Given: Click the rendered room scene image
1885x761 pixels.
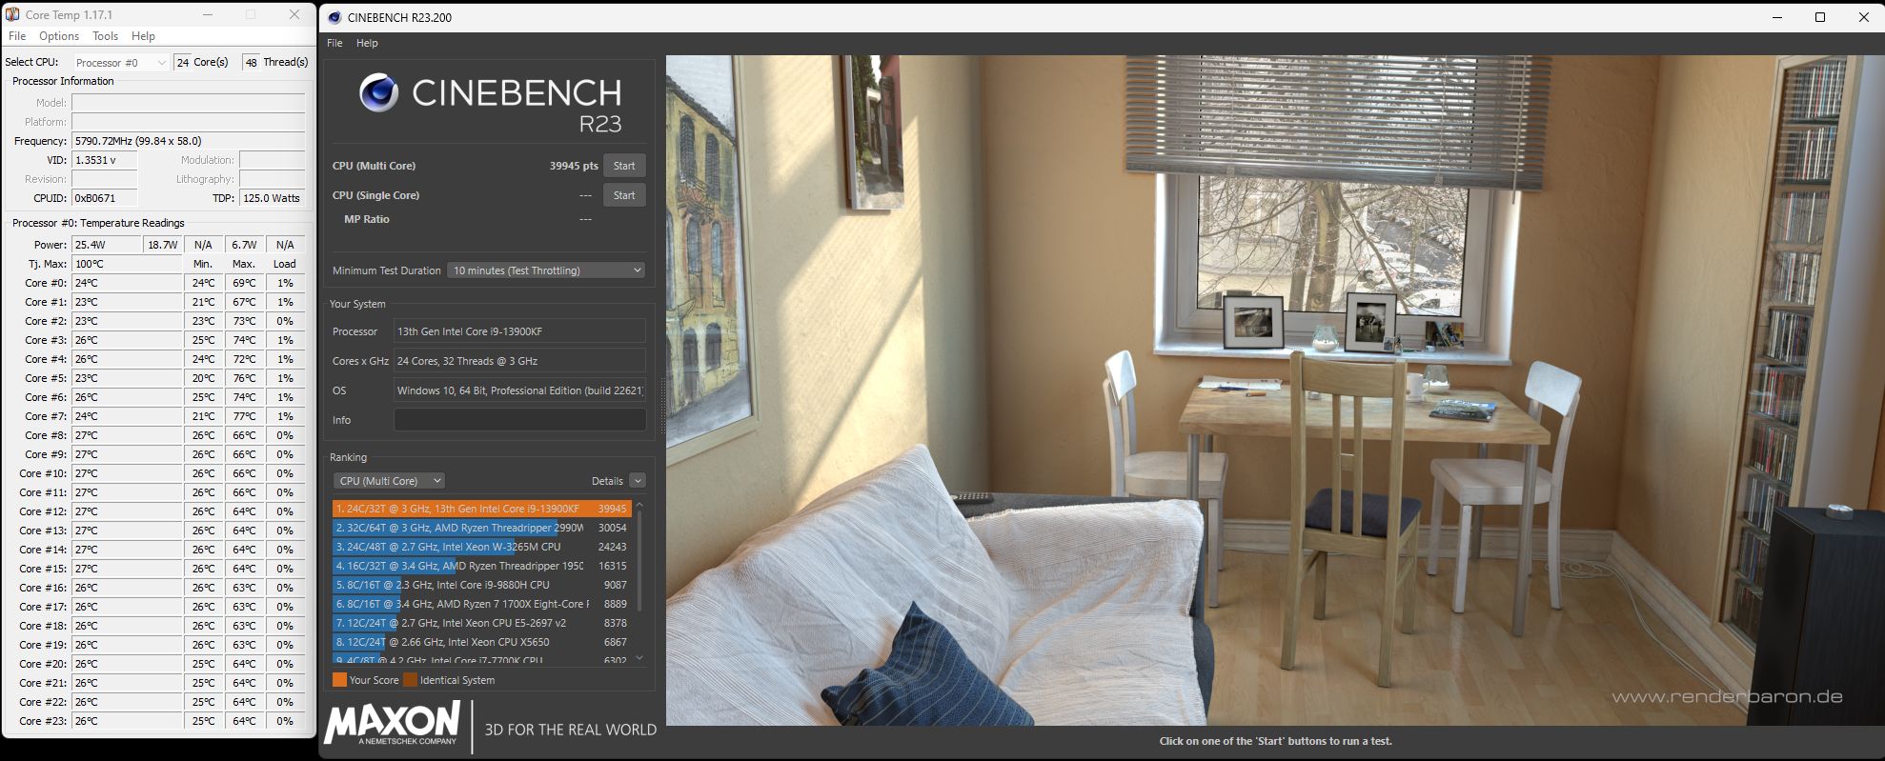Looking at the screenshot, I should pos(1274,391).
